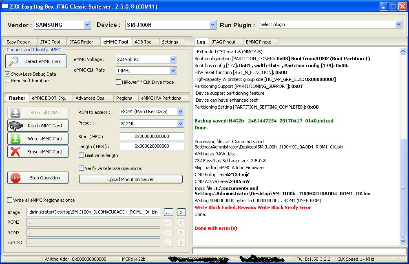
Task: Click 'Writing as RAW data' log line
Action: click(x=215, y=154)
